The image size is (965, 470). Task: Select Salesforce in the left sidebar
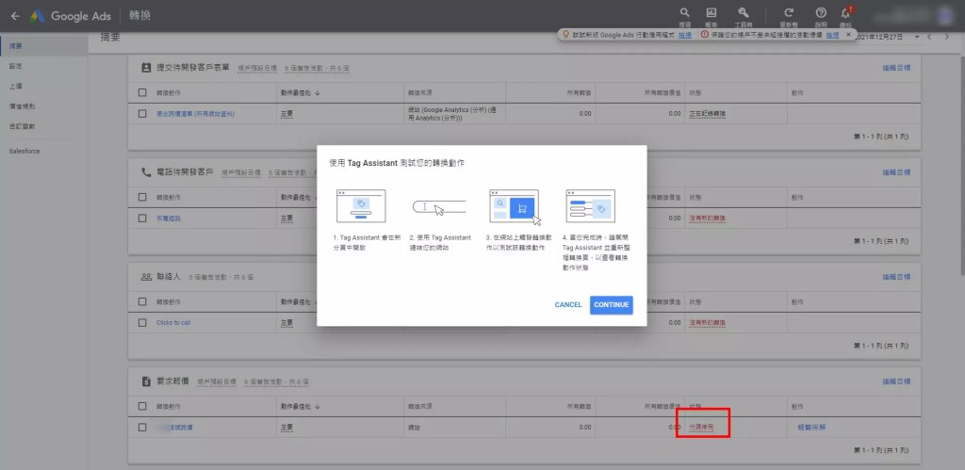pyautogui.click(x=25, y=151)
